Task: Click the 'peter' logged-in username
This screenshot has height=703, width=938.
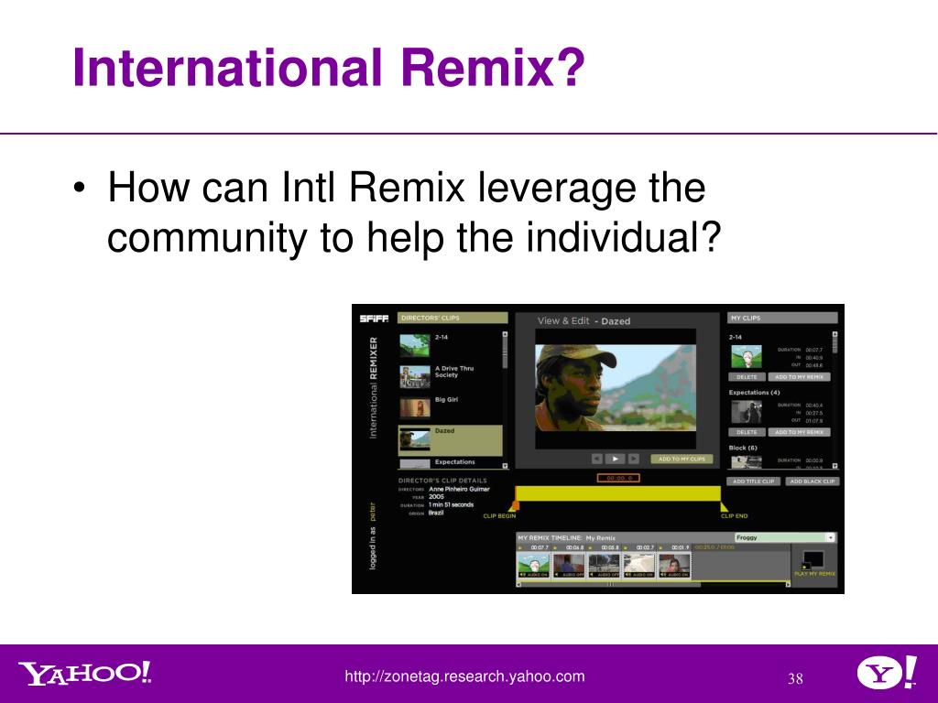Action: pyautogui.click(x=373, y=513)
